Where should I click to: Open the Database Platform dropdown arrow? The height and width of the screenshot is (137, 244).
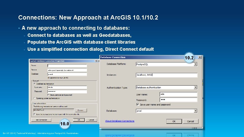point(195,64)
